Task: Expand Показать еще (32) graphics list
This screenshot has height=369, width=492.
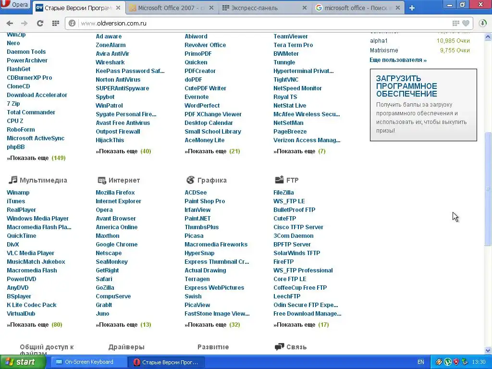Action: (212, 325)
